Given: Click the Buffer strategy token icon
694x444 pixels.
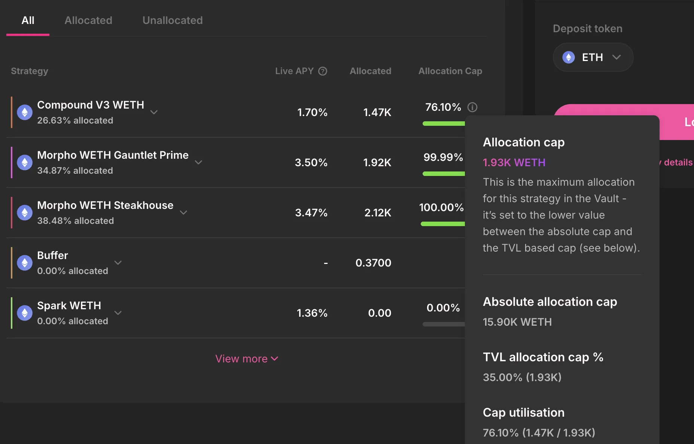Looking at the screenshot, I should tap(25, 263).
